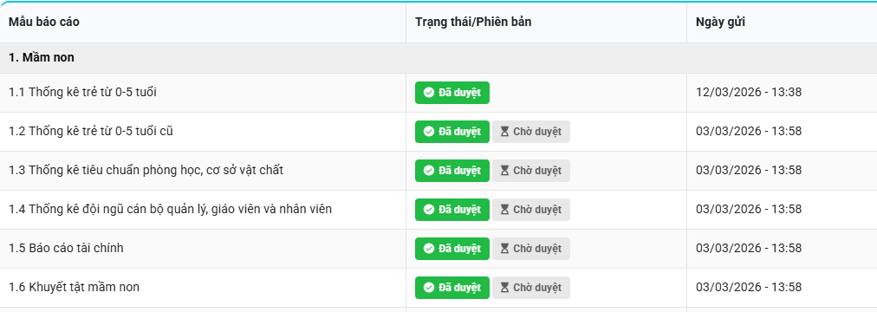This screenshot has height=312, width=877.
Task: Click the Trạng thái/Phiên bản column header
Action: (x=473, y=23)
